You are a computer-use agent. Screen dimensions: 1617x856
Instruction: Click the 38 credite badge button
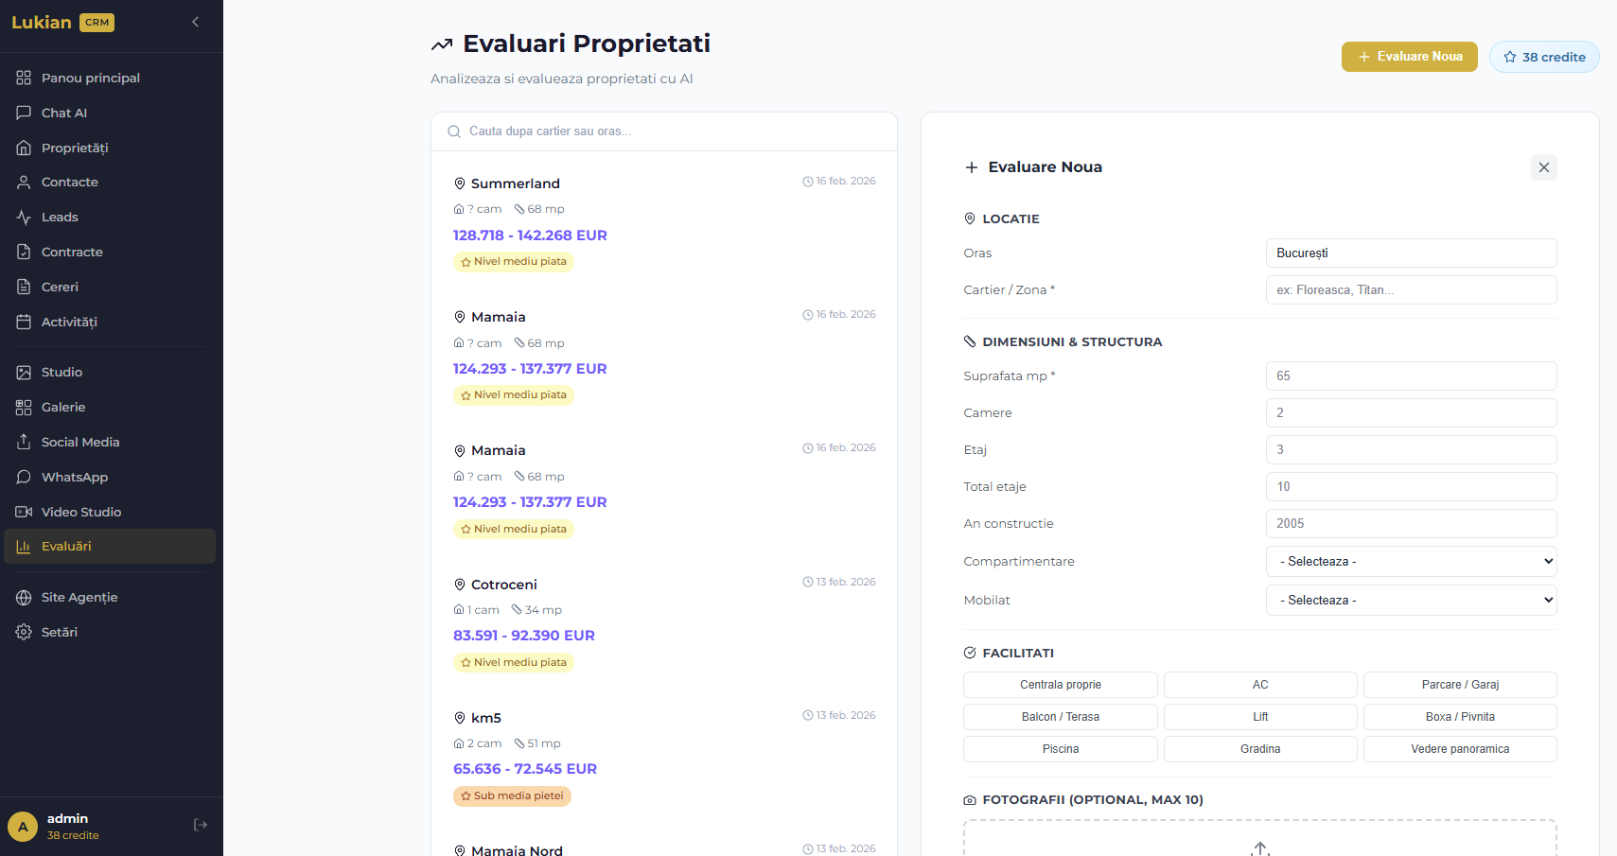tap(1543, 57)
